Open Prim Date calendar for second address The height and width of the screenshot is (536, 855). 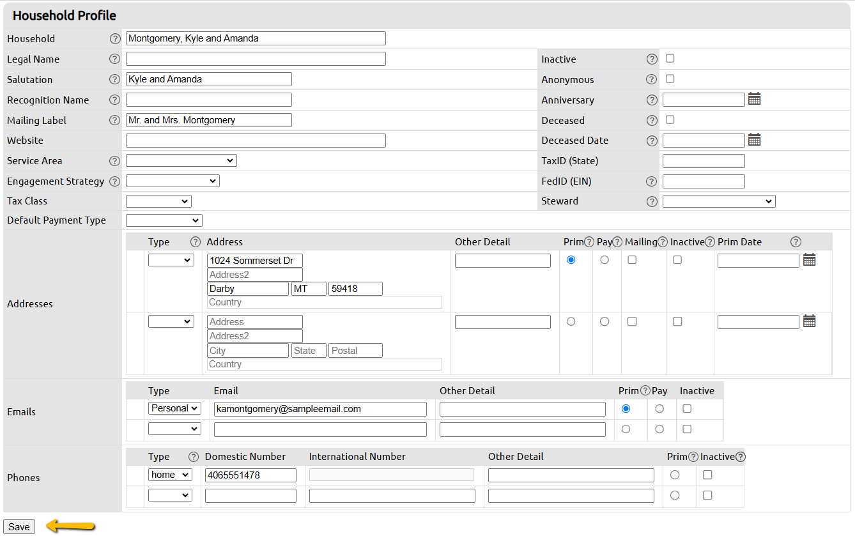(809, 321)
